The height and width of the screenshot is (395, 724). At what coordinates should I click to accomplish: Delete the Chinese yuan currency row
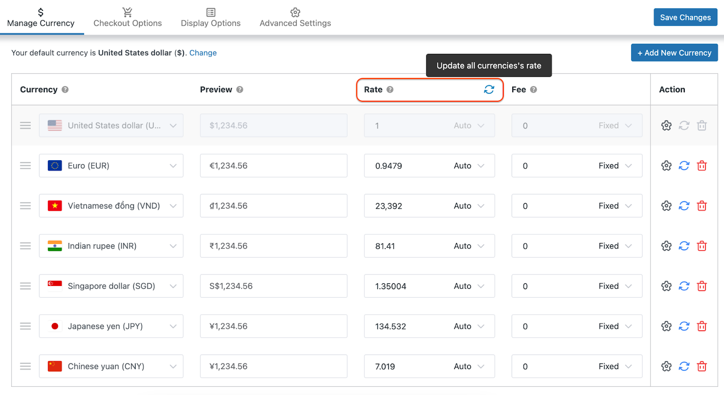click(701, 366)
